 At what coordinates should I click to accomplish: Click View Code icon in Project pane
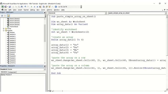(x=2, y=16)
